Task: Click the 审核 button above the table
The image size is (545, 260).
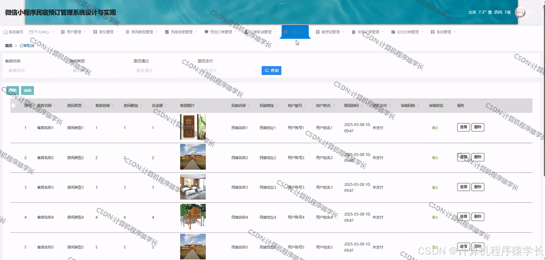Action: (x=27, y=90)
